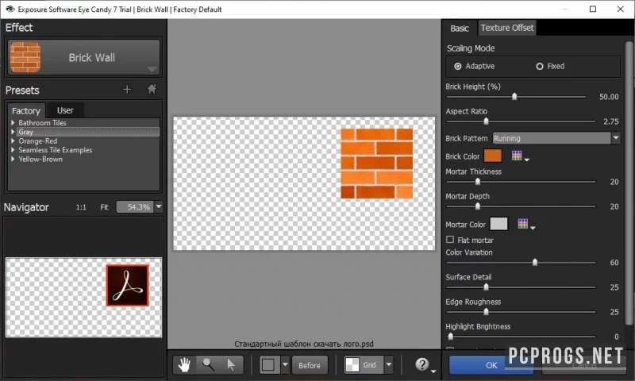Switch to the Texture Offset tab
635x381 pixels.
click(x=507, y=28)
